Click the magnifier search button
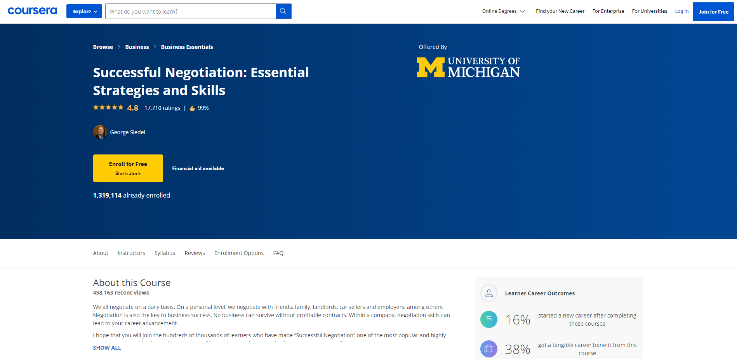 click(x=283, y=11)
